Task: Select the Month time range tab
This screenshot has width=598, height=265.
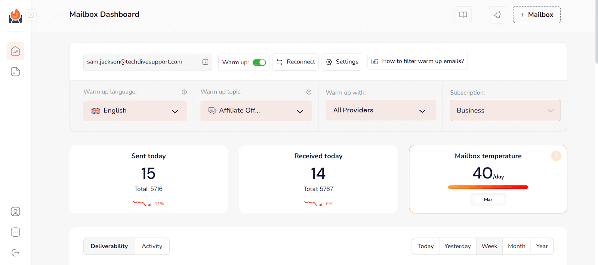Action: (x=517, y=246)
